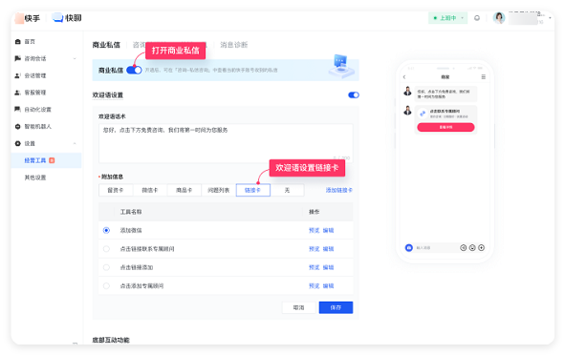Viewport: 565px width, 355px height.
Task: Click the 添加链接卡 link
Action: tap(339, 190)
